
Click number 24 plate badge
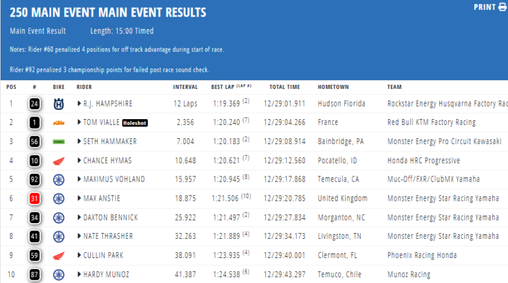point(34,103)
